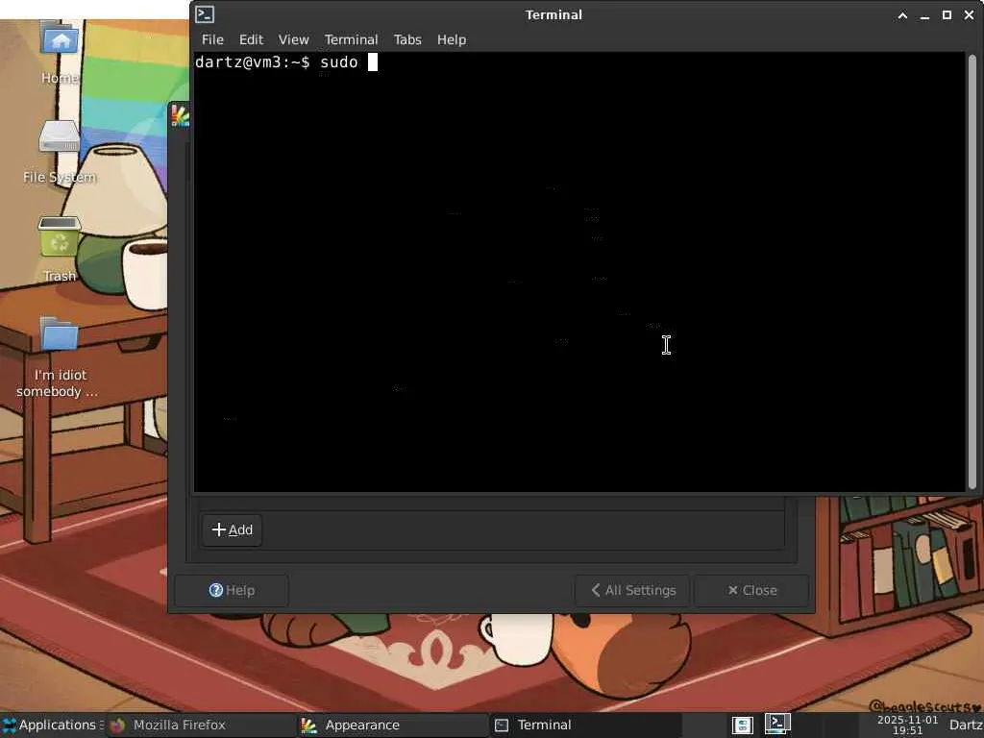Select the Home desktop icon
The image size is (984, 738).
60,52
